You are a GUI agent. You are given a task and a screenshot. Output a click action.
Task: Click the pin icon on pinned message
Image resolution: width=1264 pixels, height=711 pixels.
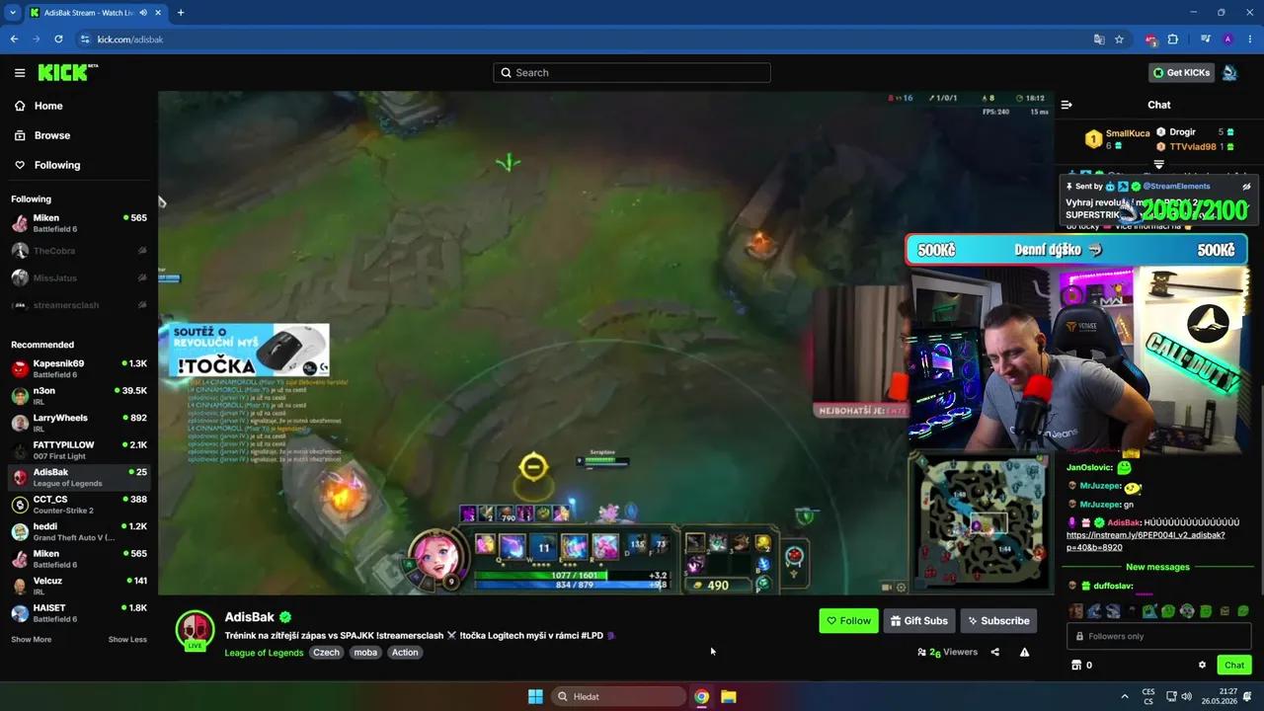click(x=1069, y=186)
